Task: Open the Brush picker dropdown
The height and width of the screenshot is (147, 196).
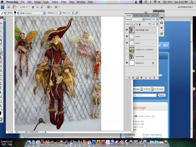Action: tap(18, 13)
